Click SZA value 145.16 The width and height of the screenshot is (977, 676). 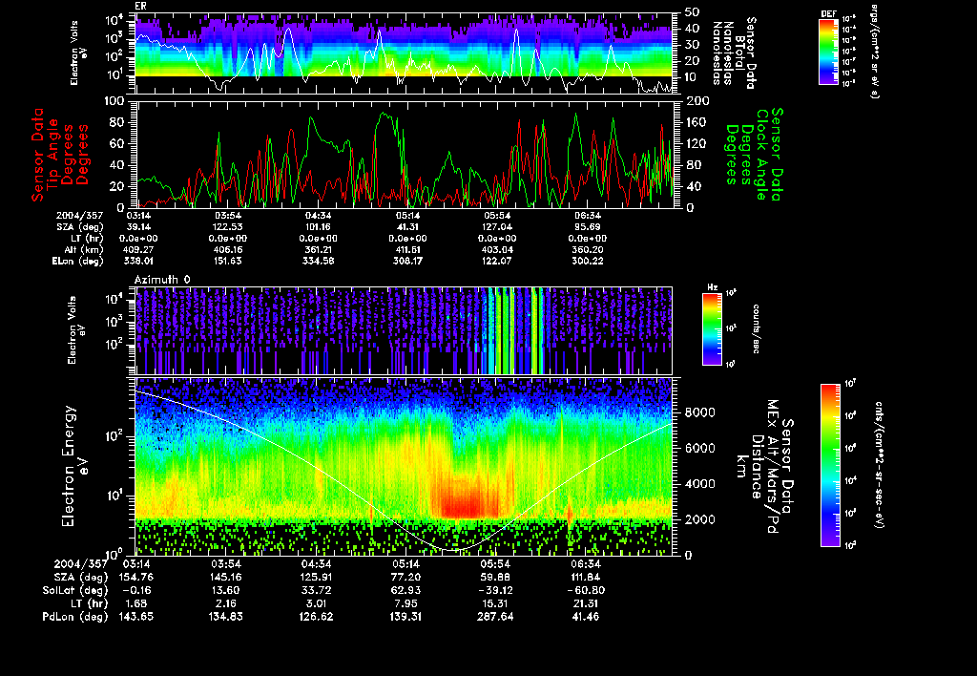(x=225, y=577)
